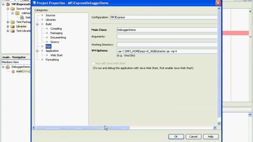Image resolution: width=253 pixels, height=142 pixels.
Task: Collapse the Build category node
Action: point(37,24)
